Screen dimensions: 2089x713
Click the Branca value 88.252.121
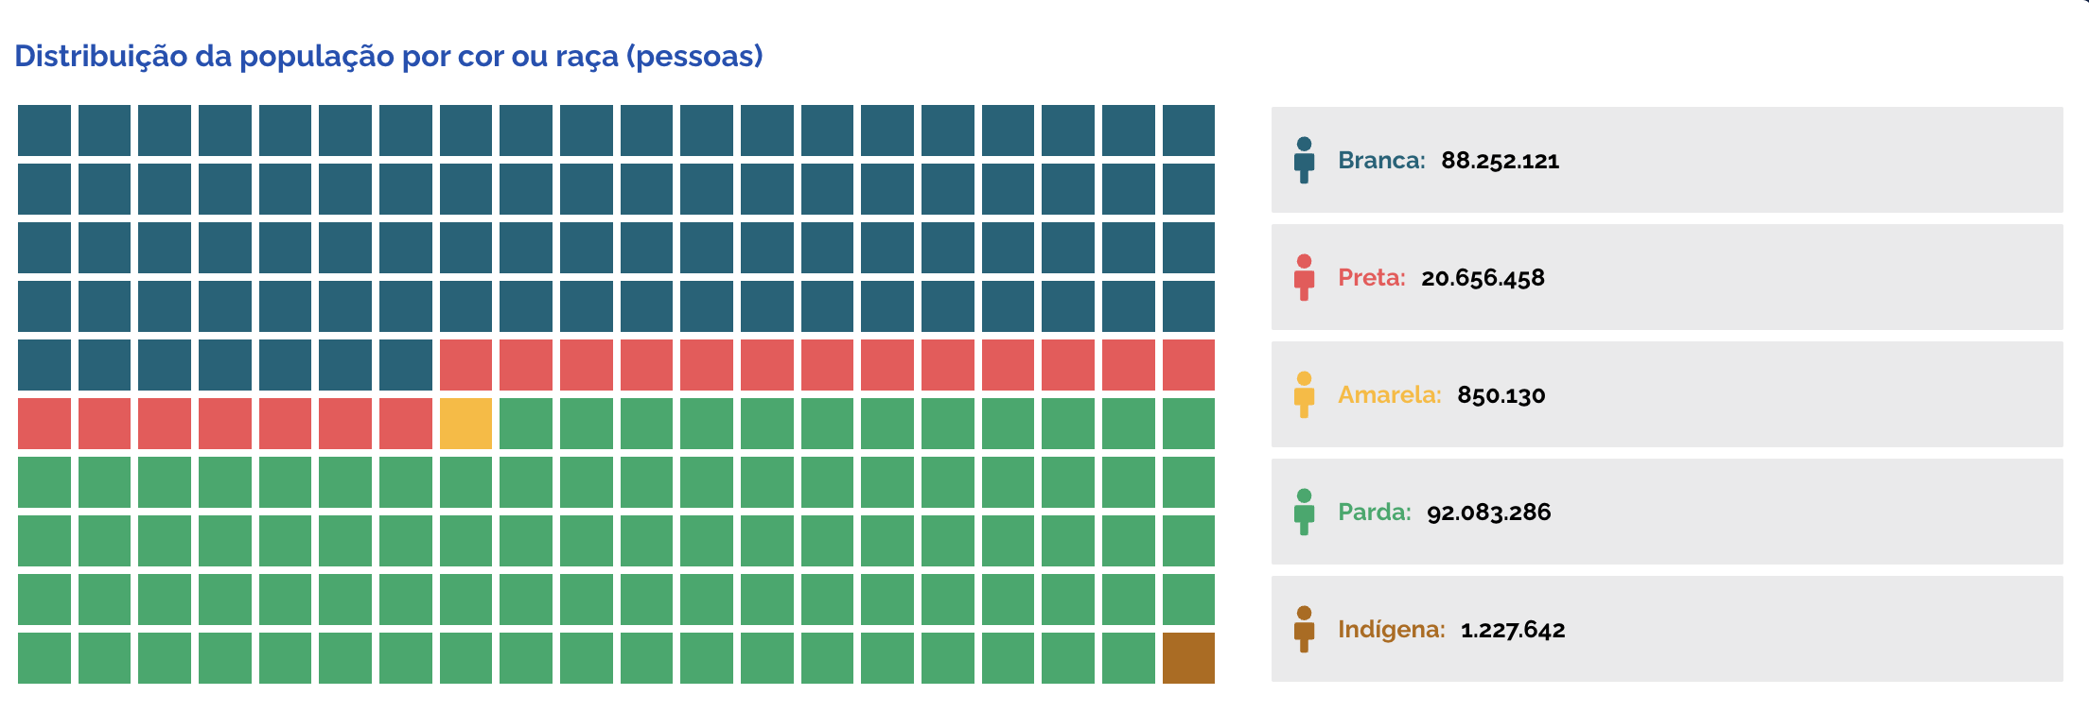pos(1501,161)
